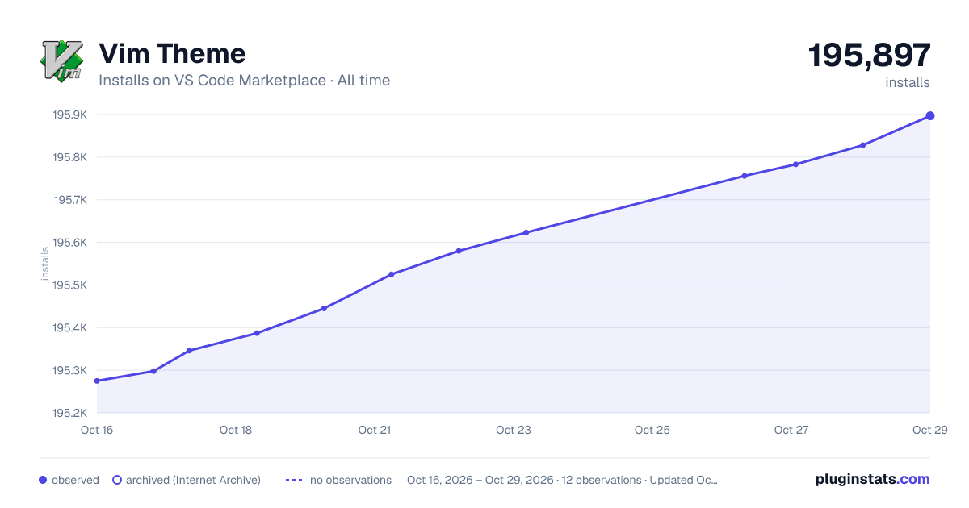Open the pluginstats.com link

coord(873,479)
